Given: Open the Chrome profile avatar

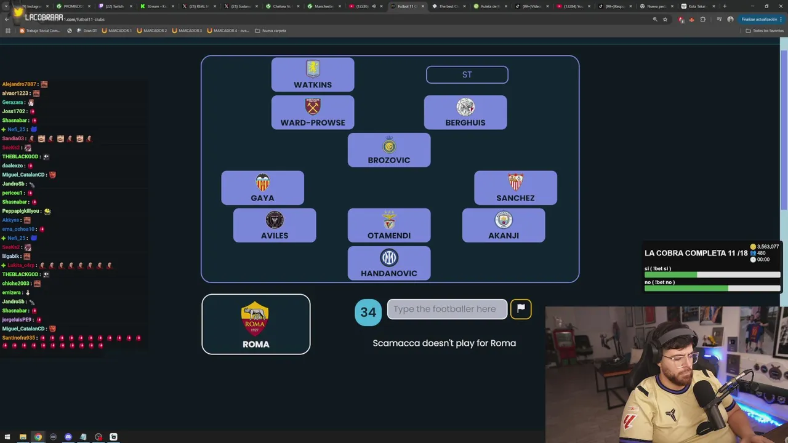Looking at the screenshot, I should point(731,19).
